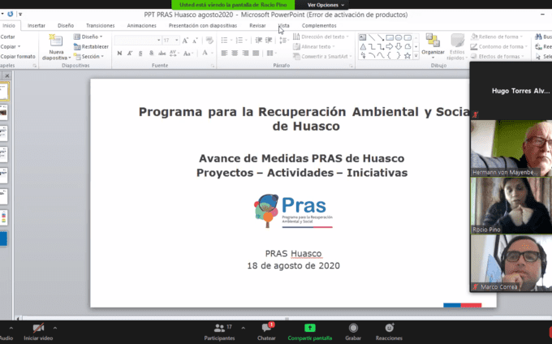The image size is (552, 344).
Task: Select the straight line shape
Action: pyautogui.click(x=372, y=37)
